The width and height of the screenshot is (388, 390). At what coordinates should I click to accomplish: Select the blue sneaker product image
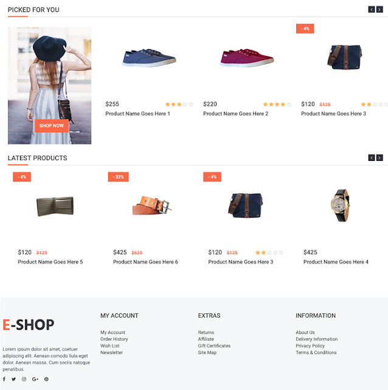tap(149, 58)
